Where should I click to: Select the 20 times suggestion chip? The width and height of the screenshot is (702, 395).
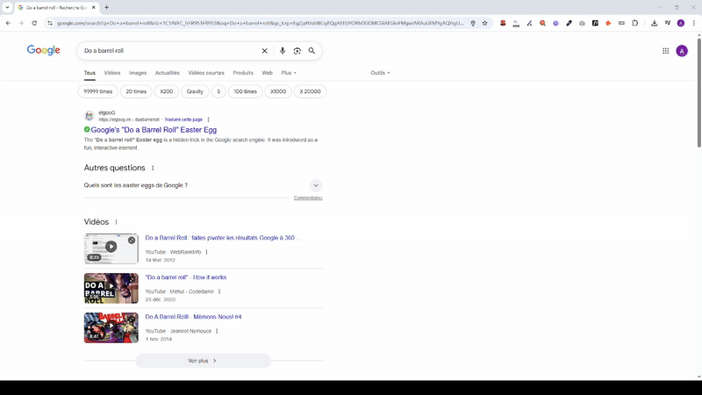tap(136, 91)
